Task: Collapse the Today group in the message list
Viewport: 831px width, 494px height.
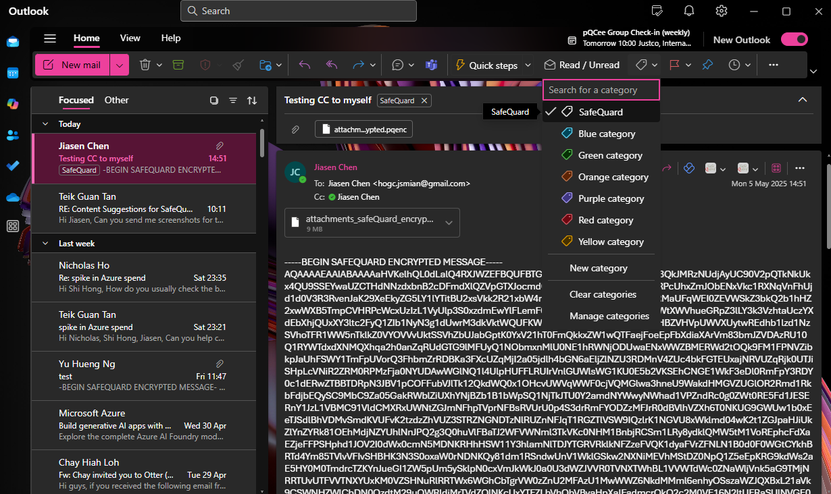Action: tap(45, 124)
